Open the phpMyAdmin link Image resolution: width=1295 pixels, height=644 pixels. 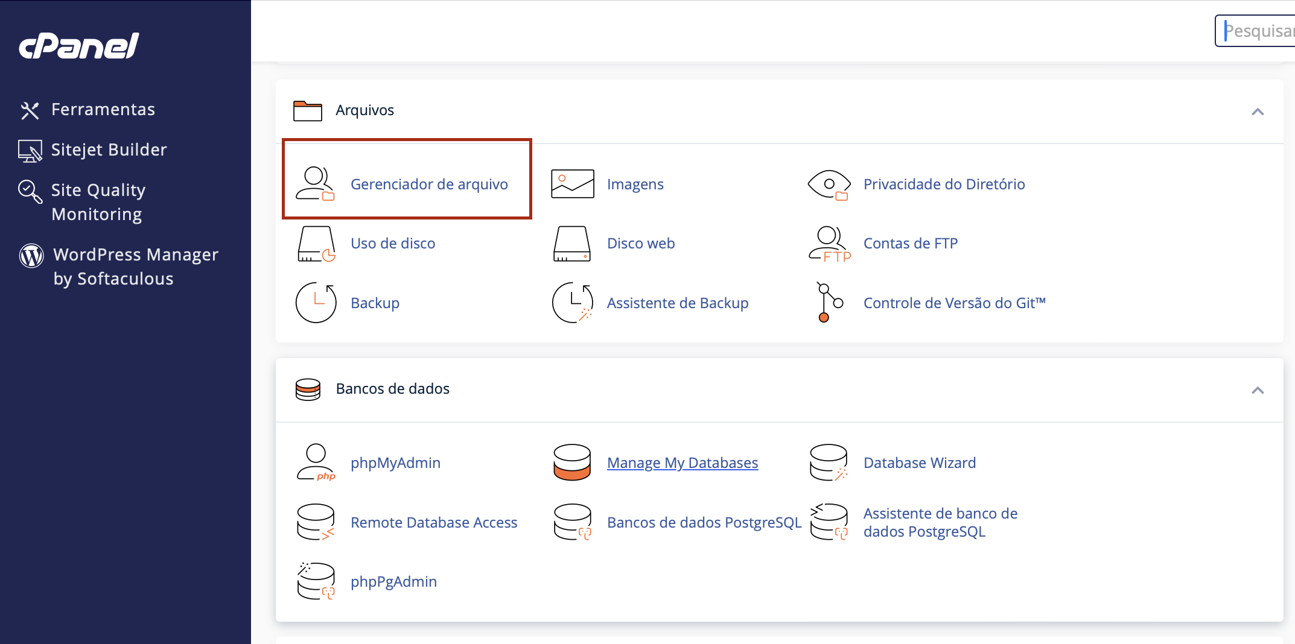pos(396,463)
